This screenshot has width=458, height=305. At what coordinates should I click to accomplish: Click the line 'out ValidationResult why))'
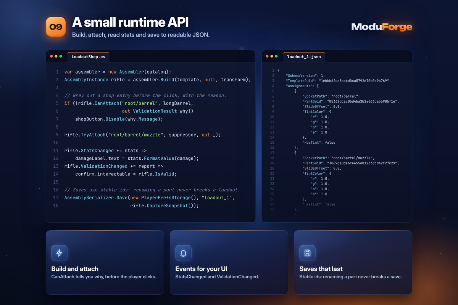158,111
